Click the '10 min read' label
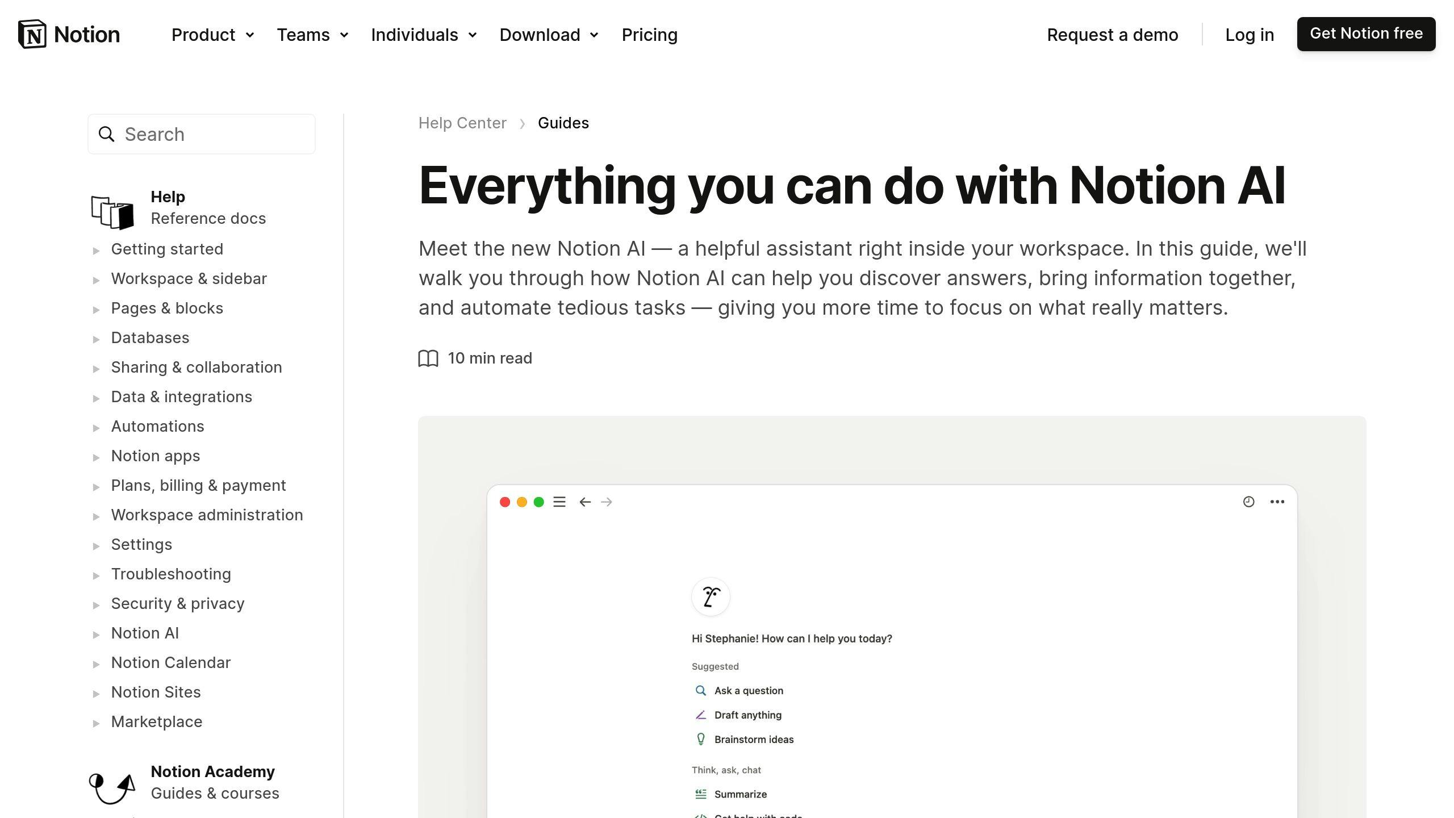1454x818 pixels. click(490, 358)
